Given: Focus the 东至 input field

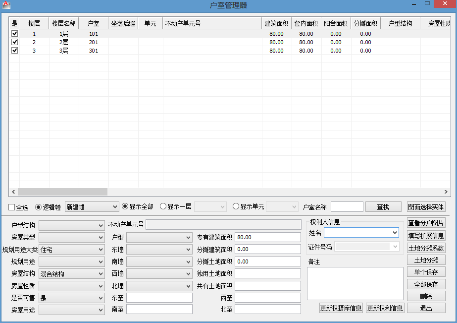Looking at the screenshot, I should 159,298.
